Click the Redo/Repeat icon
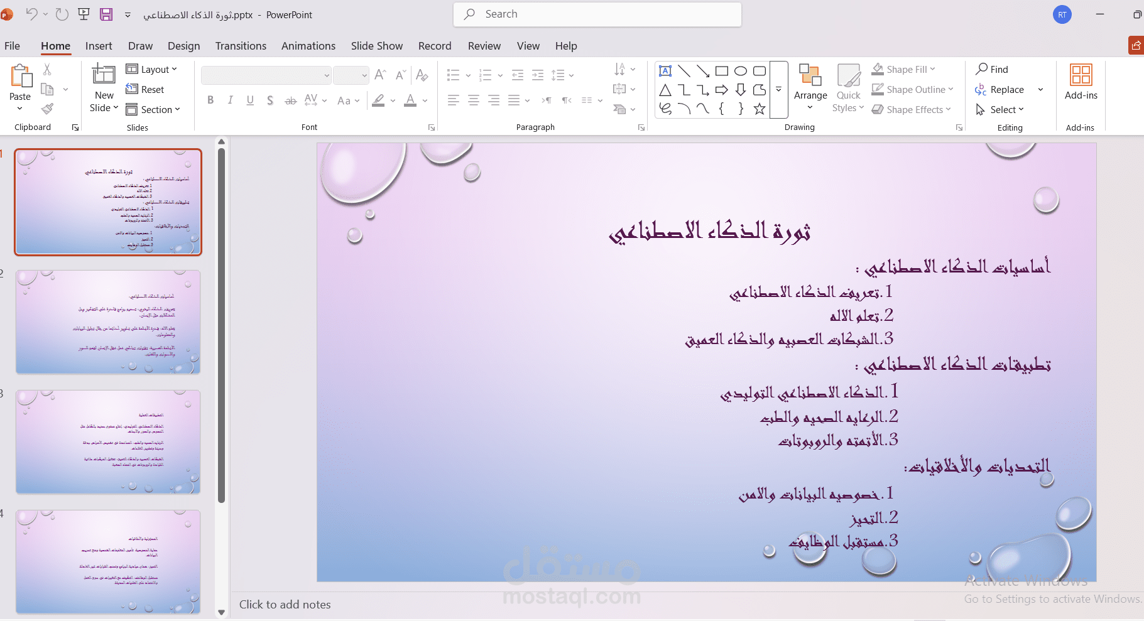This screenshot has width=1144, height=621. (62, 14)
